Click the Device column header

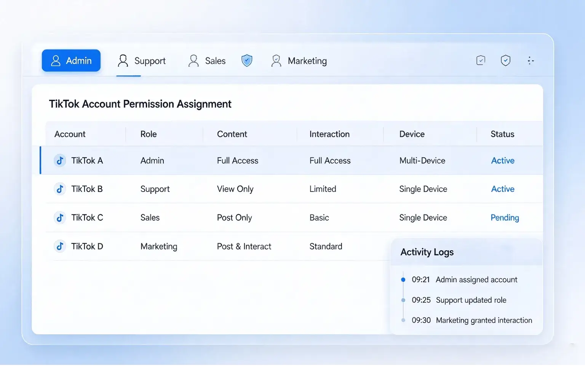[412, 134]
